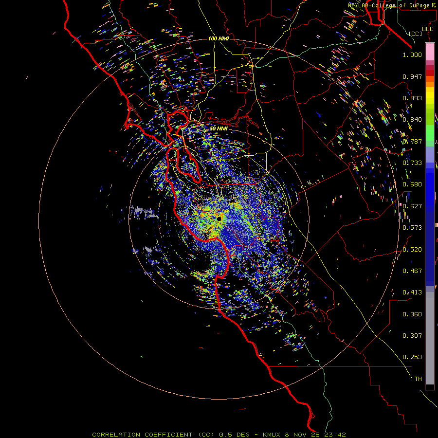438x438 pixels.
Task: Click the "100 NMI" range ring label
Action: (219, 38)
